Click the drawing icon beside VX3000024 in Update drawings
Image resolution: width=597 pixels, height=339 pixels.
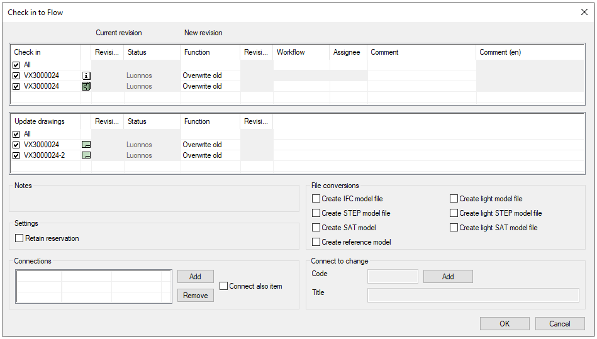pyautogui.click(x=86, y=145)
